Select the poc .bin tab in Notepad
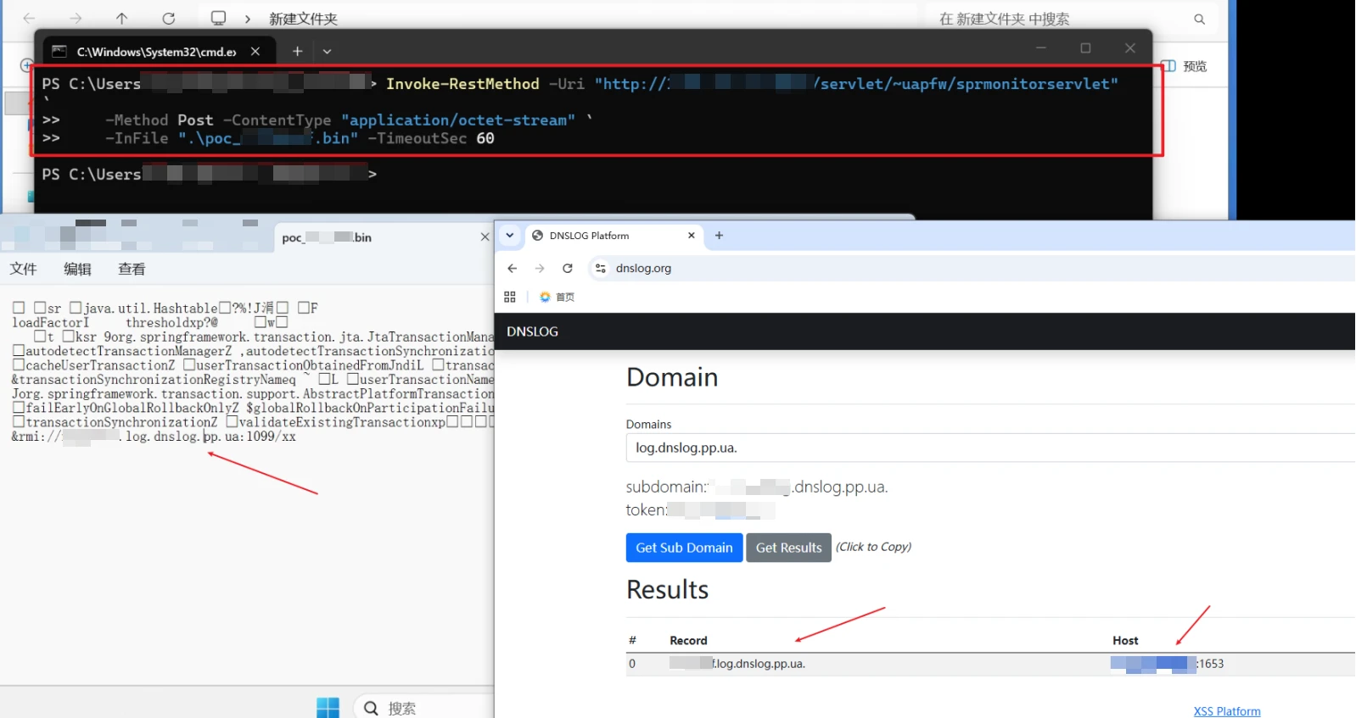This screenshot has height=718, width=1356. pyautogui.click(x=384, y=237)
